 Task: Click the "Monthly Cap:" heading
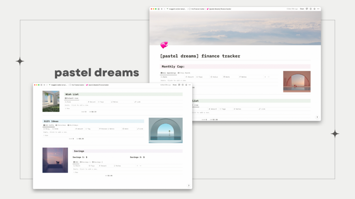tap(173, 67)
